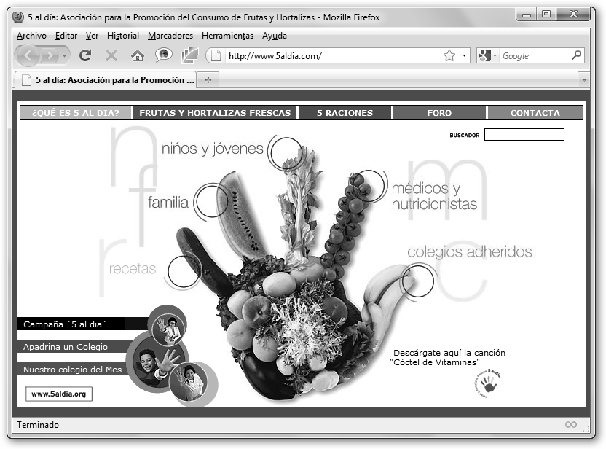Screen dimensions: 606x449
Task: Click the Stop loading icon
Action: click(111, 55)
